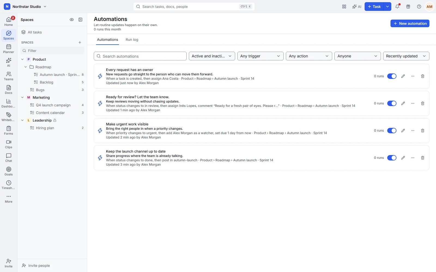The width and height of the screenshot is (436, 272).
Task: Open All tasks in the Spaces panel
Action: pyautogui.click(x=52, y=32)
